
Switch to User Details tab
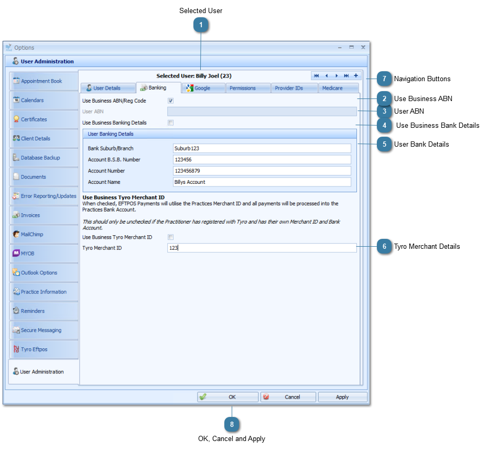pos(108,88)
